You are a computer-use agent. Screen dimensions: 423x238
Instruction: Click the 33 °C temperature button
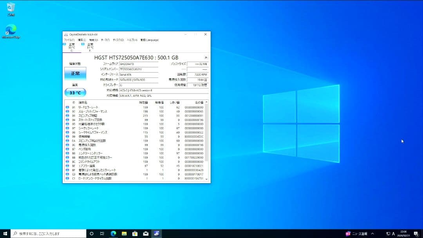coord(75,93)
